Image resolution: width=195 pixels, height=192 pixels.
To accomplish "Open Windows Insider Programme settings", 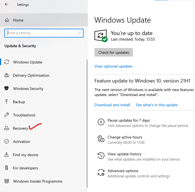I will (43, 181).
